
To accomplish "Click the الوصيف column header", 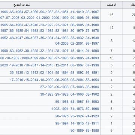I will 111,5.
